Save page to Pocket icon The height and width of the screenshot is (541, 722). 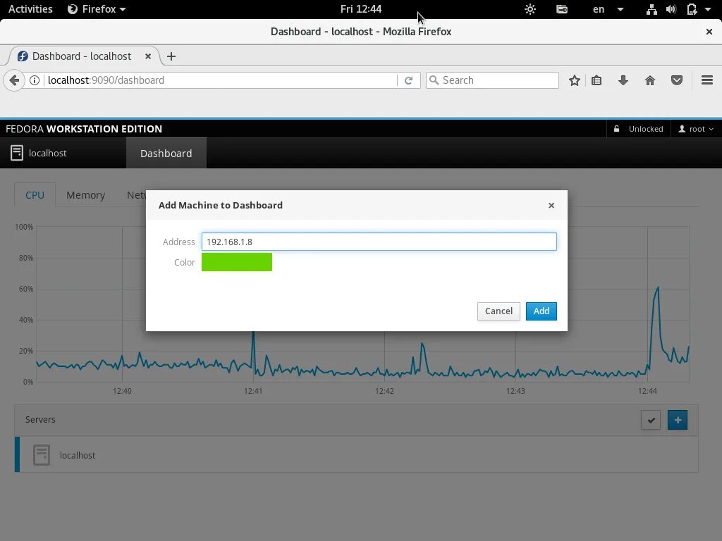(676, 80)
